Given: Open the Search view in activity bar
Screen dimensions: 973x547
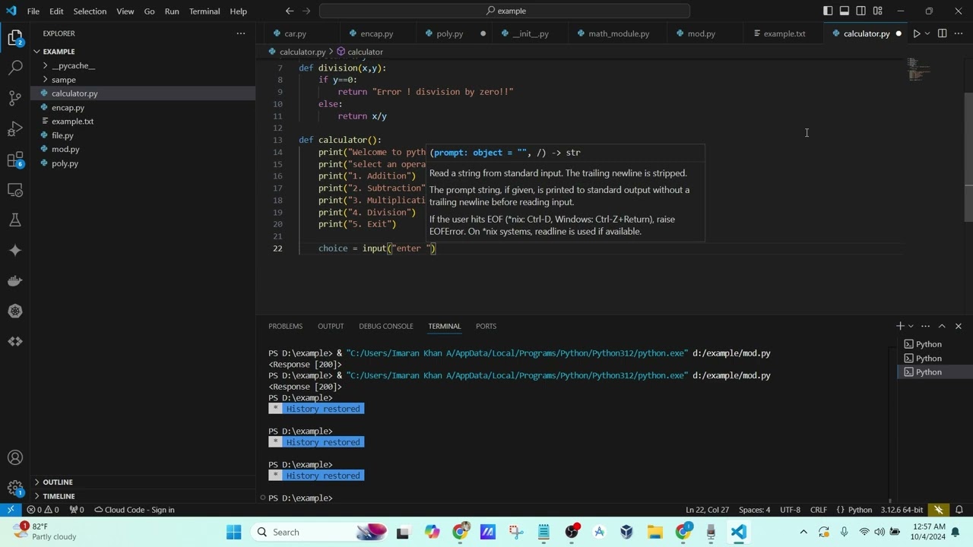Looking at the screenshot, I should pos(15,68).
